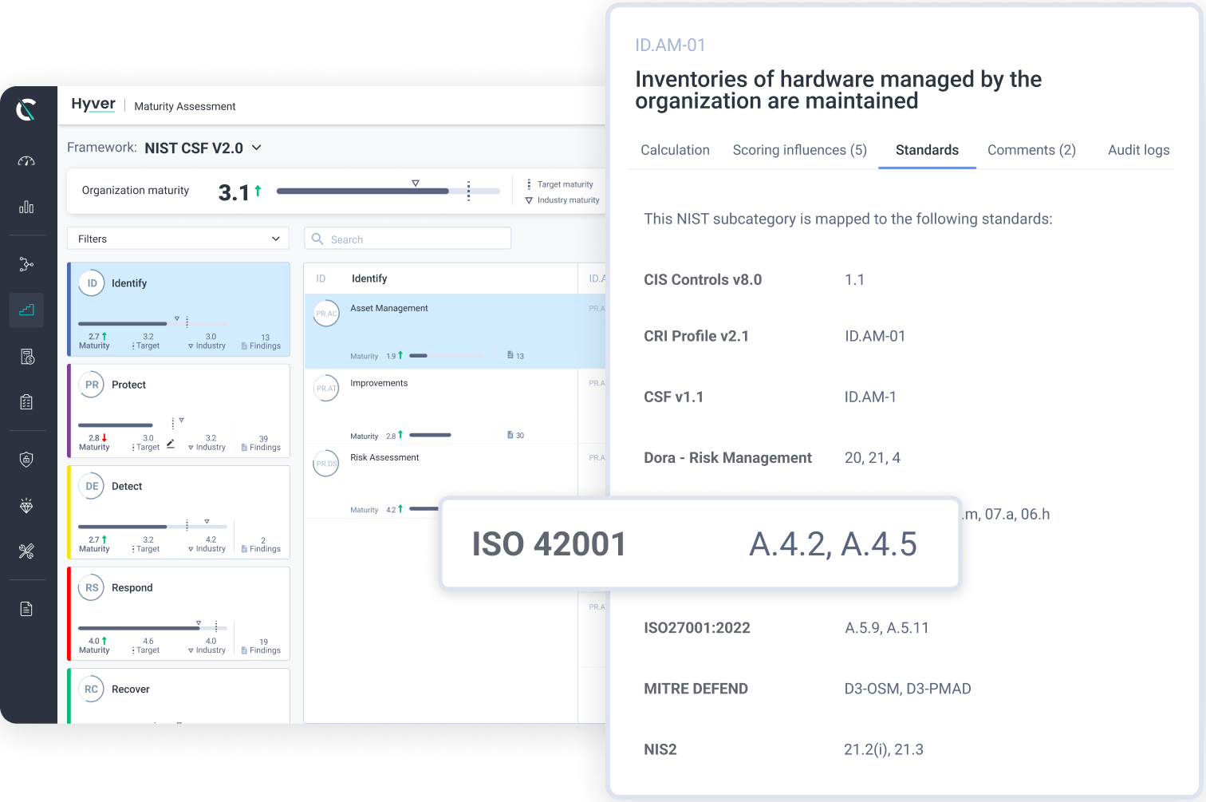The image size is (1206, 802).
Task: Select the bar chart analytics icon
Action: (26, 207)
